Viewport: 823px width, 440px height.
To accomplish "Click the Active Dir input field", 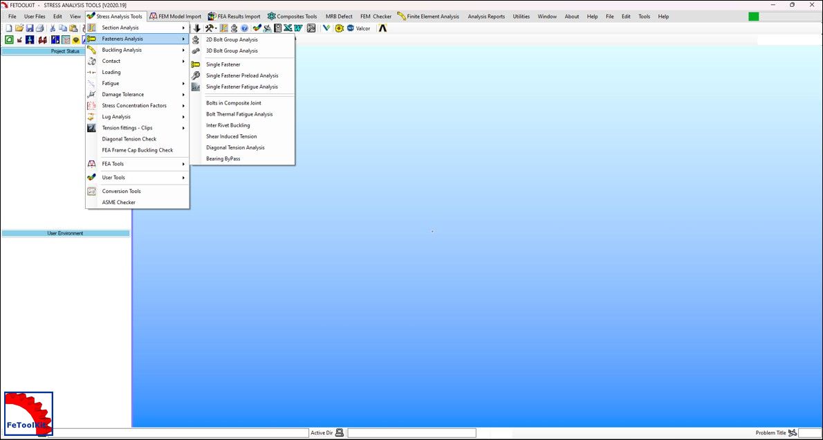I will click(411, 433).
